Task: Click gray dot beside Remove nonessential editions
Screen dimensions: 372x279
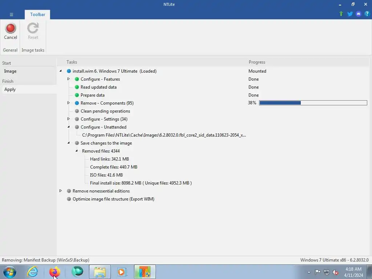Action: (x=69, y=191)
